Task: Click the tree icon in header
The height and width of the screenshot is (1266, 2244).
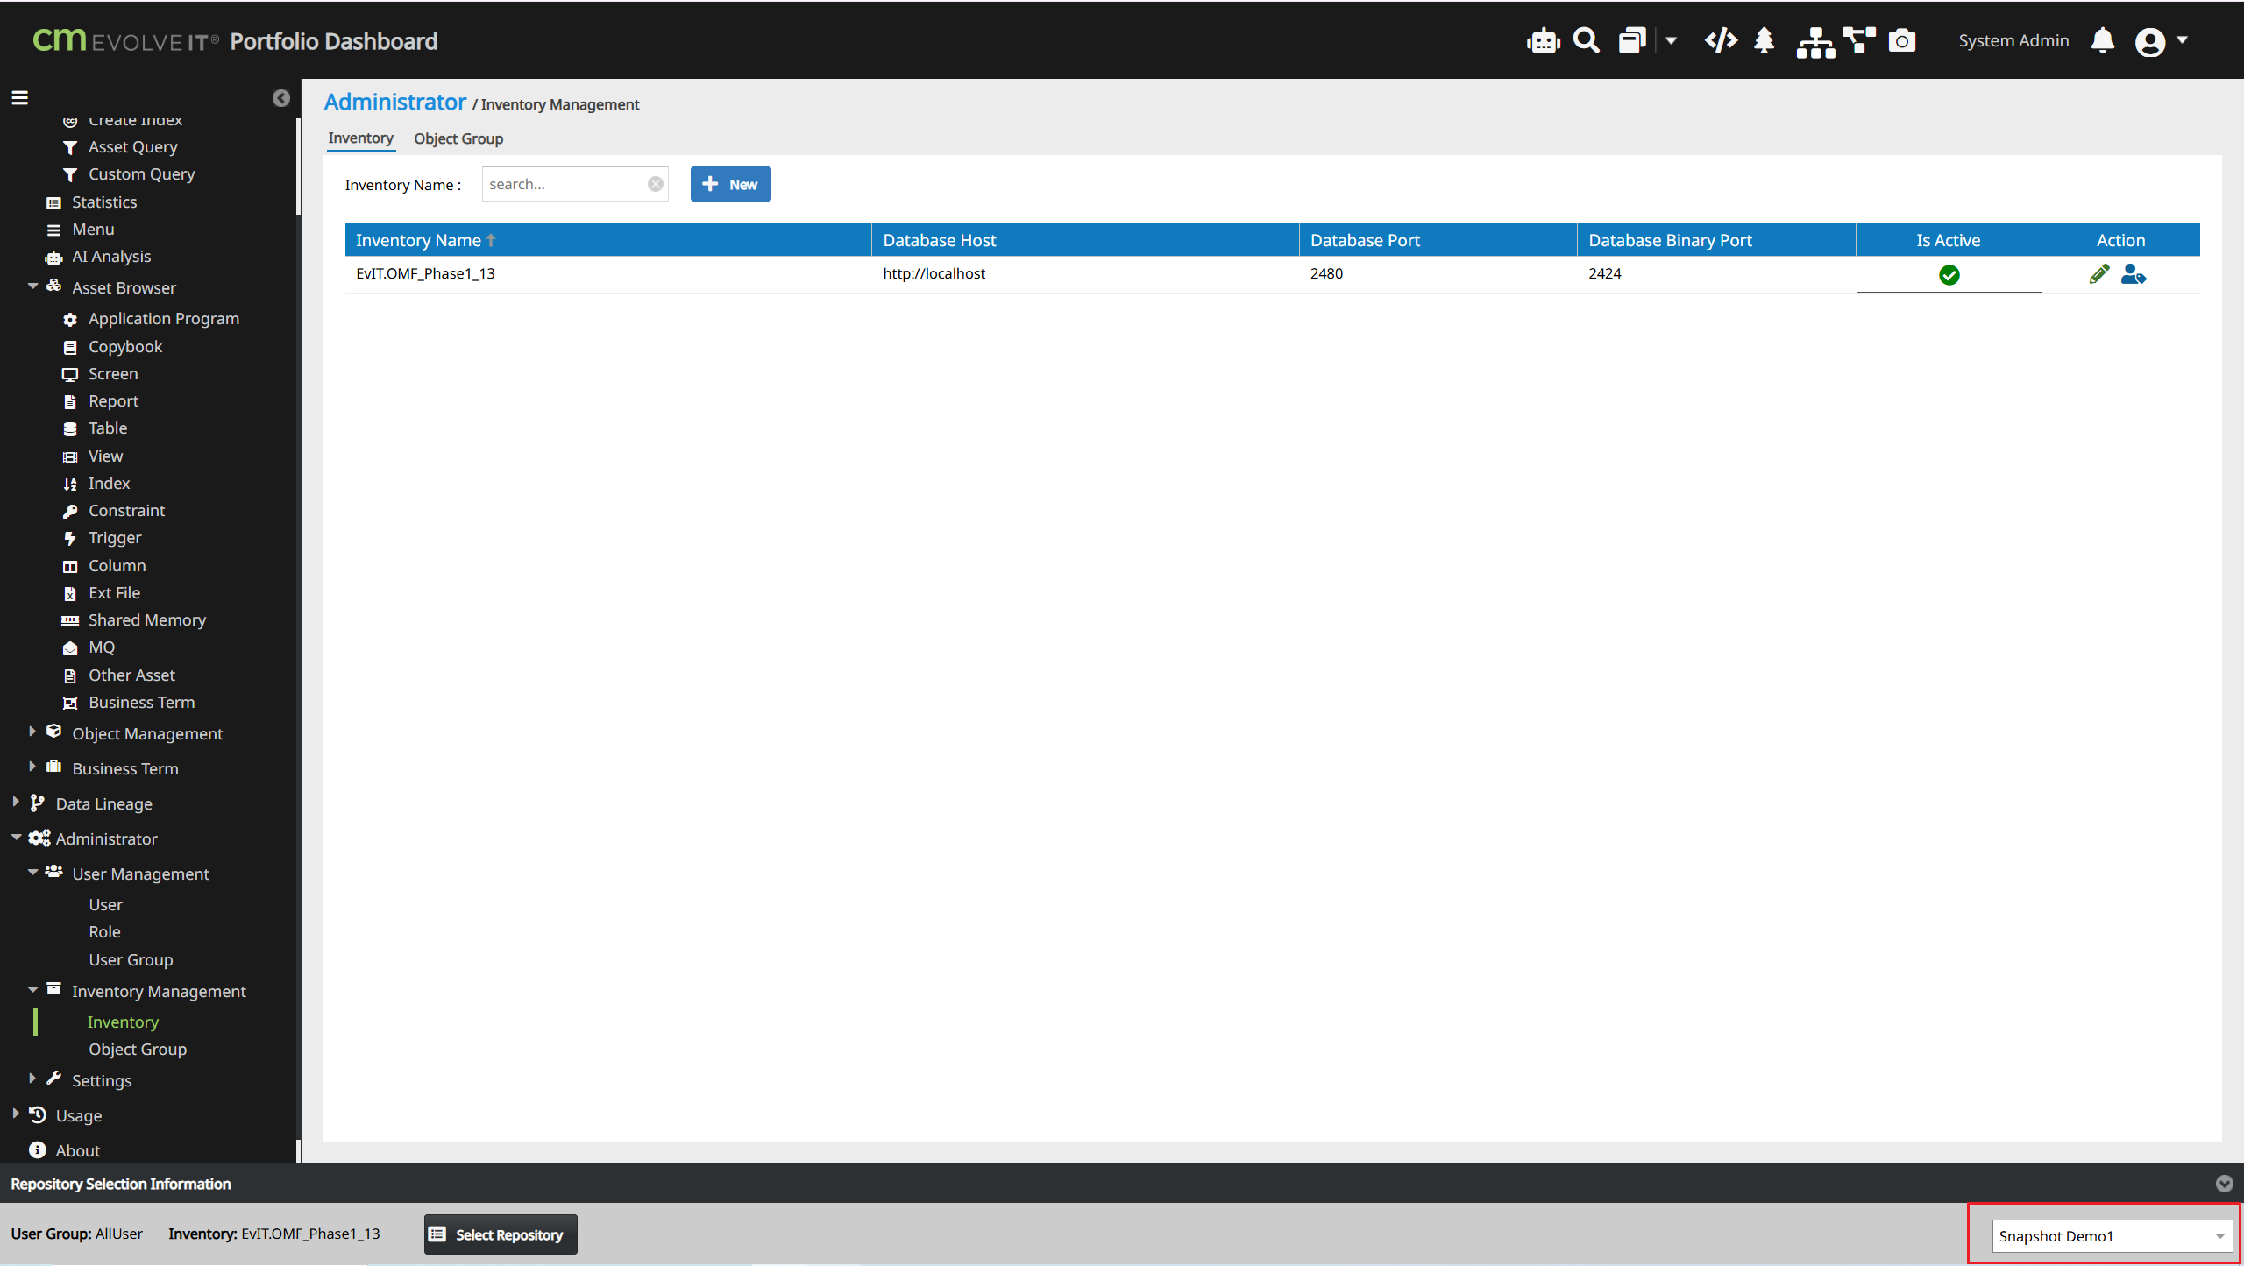Action: [x=1765, y=41]
